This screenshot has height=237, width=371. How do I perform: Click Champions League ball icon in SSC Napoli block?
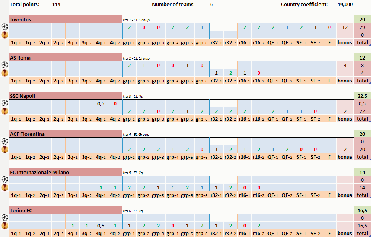5,103
